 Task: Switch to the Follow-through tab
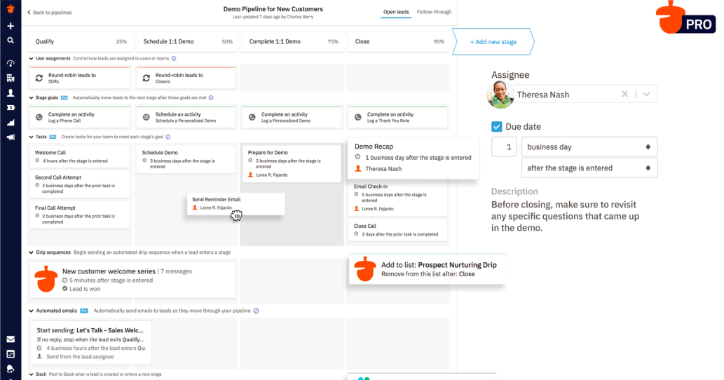point(434,12)
